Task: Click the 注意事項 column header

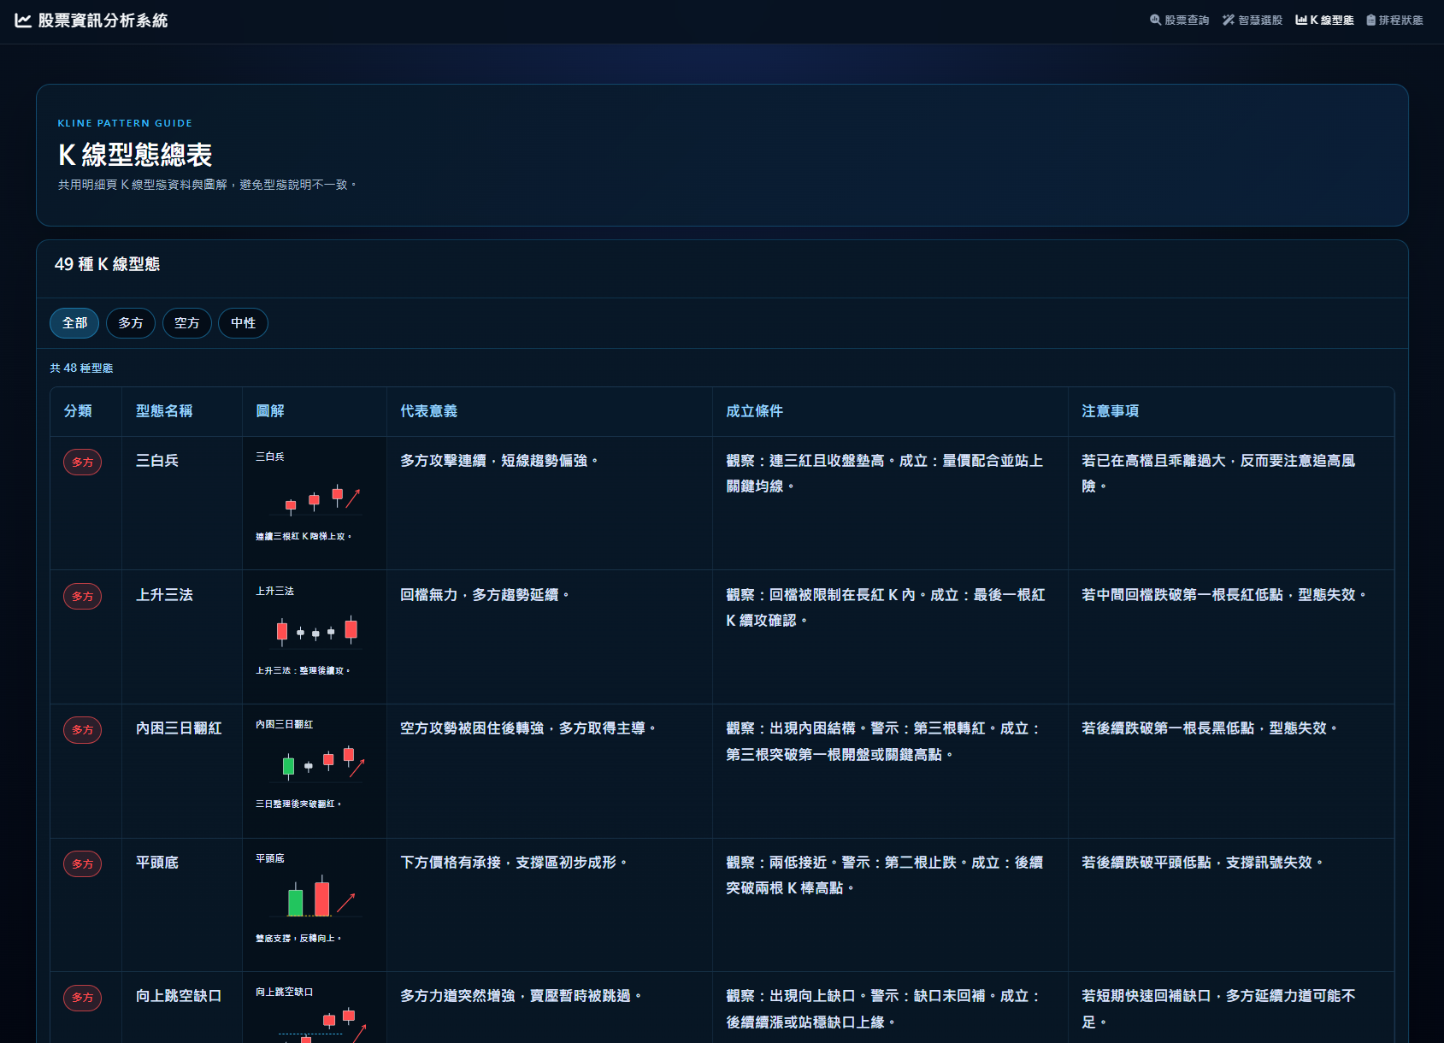Action: [x=1111, y=411]
